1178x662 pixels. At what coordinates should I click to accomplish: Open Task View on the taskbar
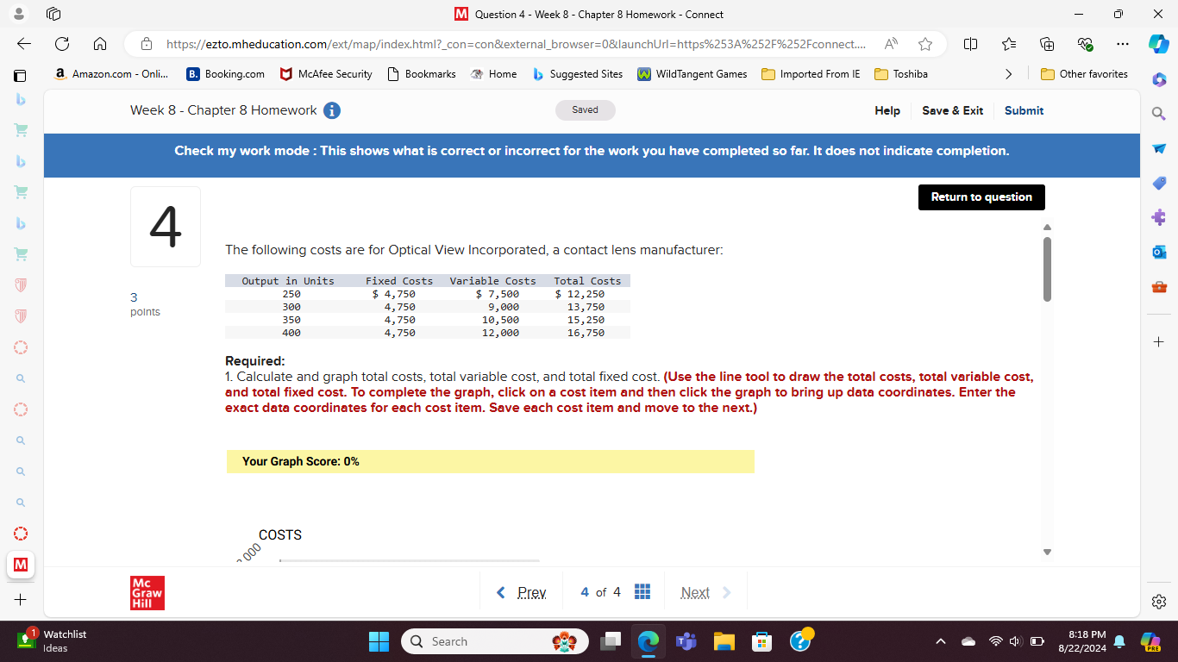coord(612,641)
